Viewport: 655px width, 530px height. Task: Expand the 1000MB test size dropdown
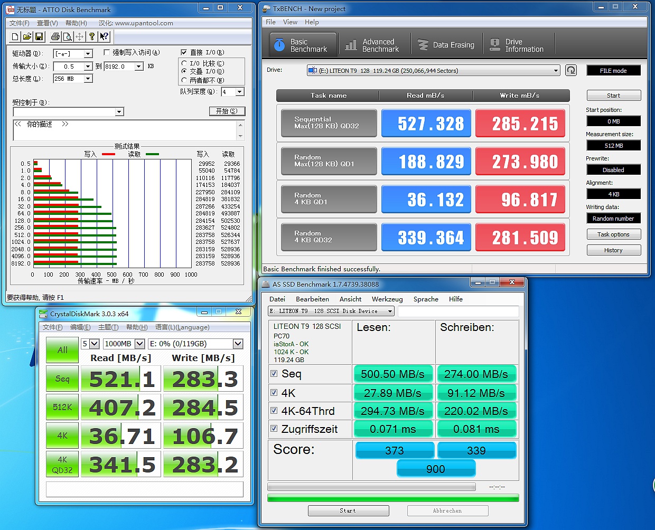[139, 344]
